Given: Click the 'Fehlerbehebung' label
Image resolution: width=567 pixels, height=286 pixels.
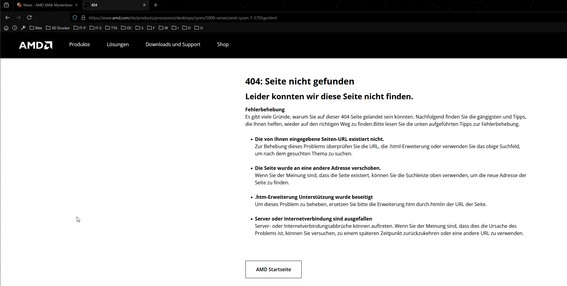Looking at the screenshot, I should tap(265, 110).
